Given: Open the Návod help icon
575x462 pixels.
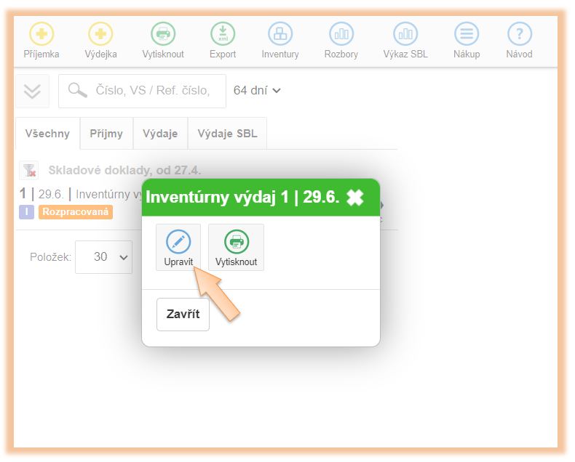Looking at the screenshot, I should point(519,34).
